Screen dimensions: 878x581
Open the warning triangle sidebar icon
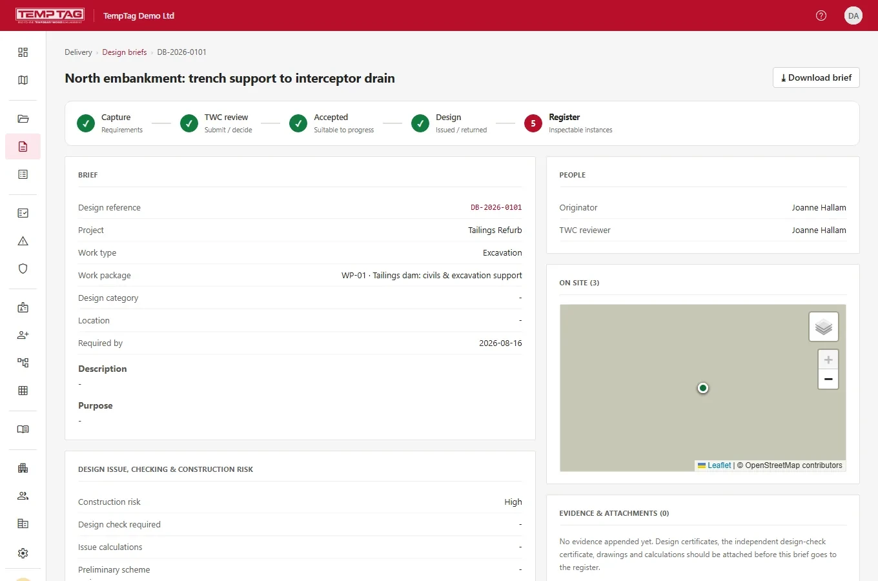[x=23, y=241]
